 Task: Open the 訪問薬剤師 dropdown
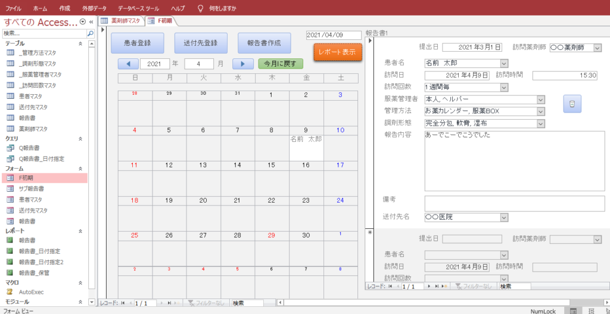[597, 47]
